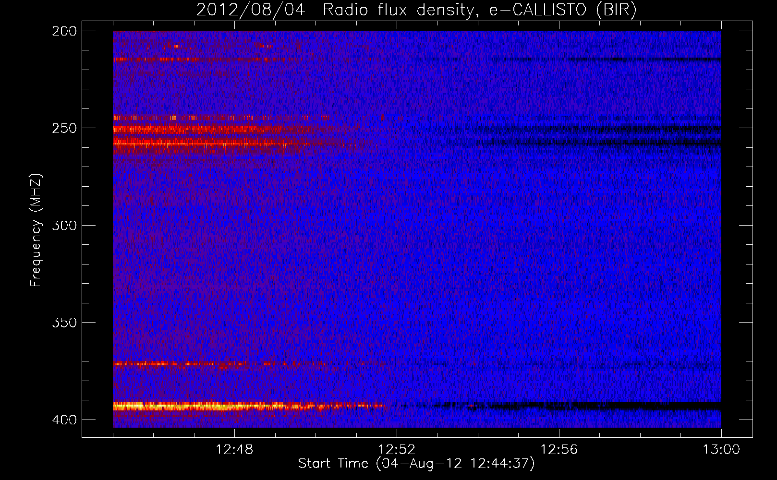Click the '13:00' time tick label
777x480 pixels.
[x=721, y=450]
